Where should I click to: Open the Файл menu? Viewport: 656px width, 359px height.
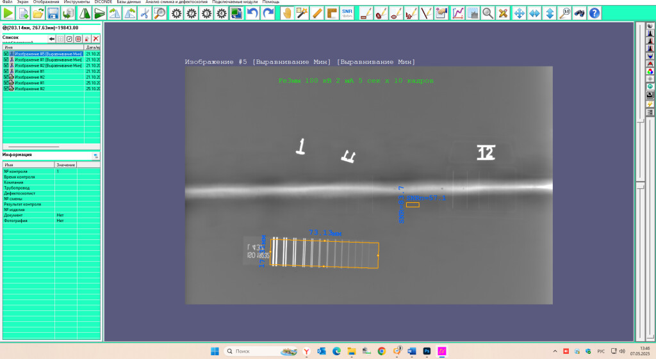pos(8,3)
